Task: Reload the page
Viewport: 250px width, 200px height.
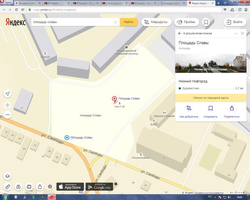Action: (x=16, y=9)
